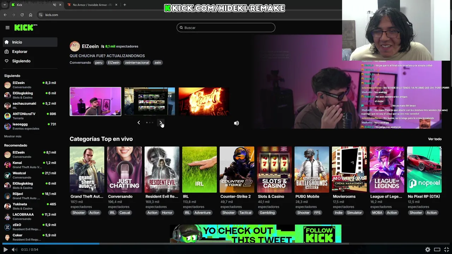The image size is (452, 254).
Task: Open Kenai in Recomendado list
Action: tap(30, 165)
